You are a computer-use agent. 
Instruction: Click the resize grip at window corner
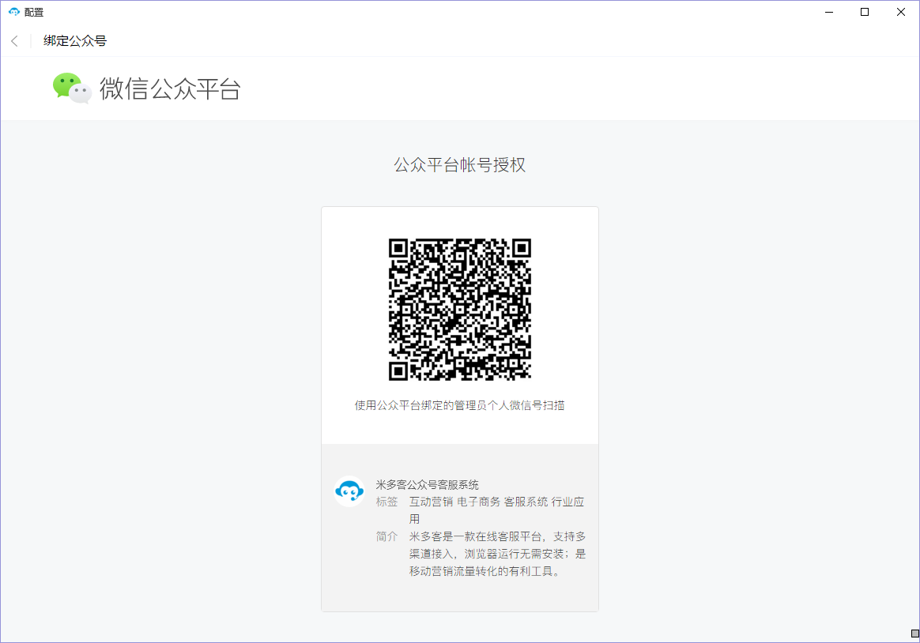pyautogui.click(x=914, y=634)
